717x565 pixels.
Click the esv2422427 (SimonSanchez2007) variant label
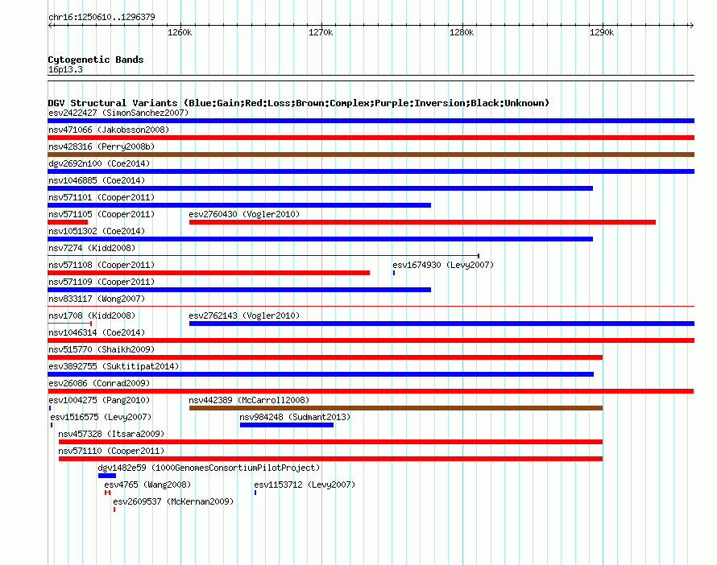(x=118, y=113)
